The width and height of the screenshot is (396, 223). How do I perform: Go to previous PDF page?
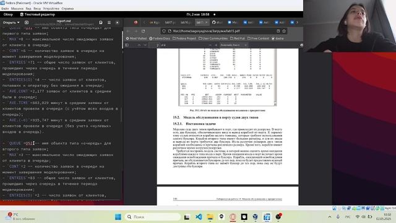pos(139,45)
